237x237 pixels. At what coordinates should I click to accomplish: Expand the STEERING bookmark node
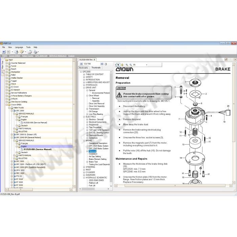(x=84, y=167)
